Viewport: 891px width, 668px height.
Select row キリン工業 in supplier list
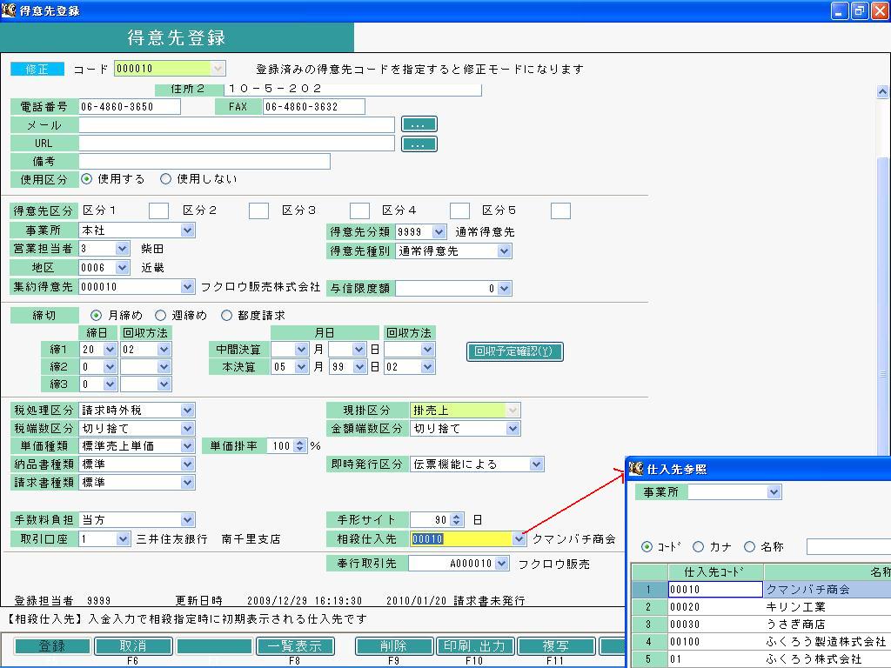click(760, 606)
